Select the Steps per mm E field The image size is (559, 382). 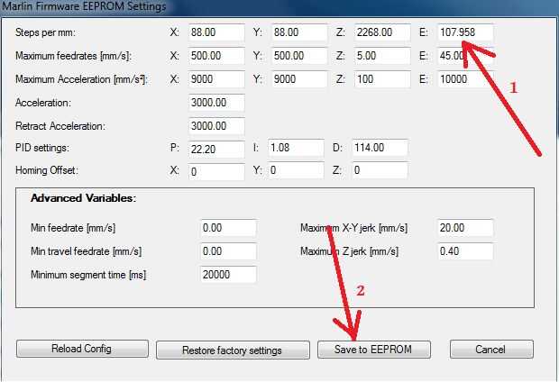pos(465,32)
